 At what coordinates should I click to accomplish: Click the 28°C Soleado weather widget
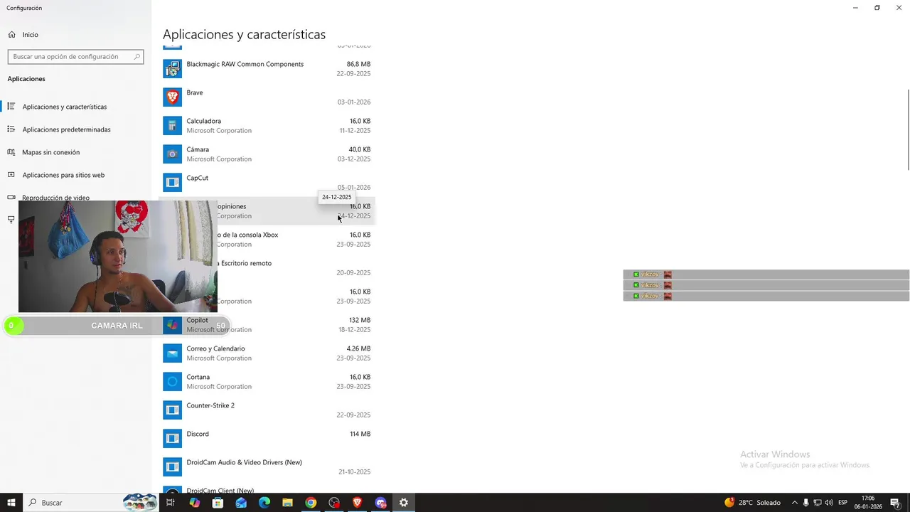pyautogui.click(x=752, y=503)
